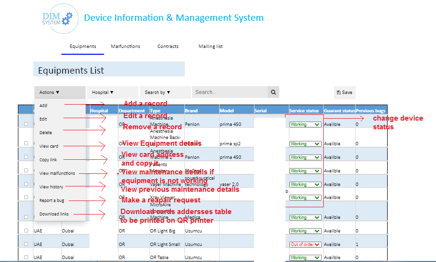
Task: Change the Out of order service status dropdown
Action: point(305,245)
